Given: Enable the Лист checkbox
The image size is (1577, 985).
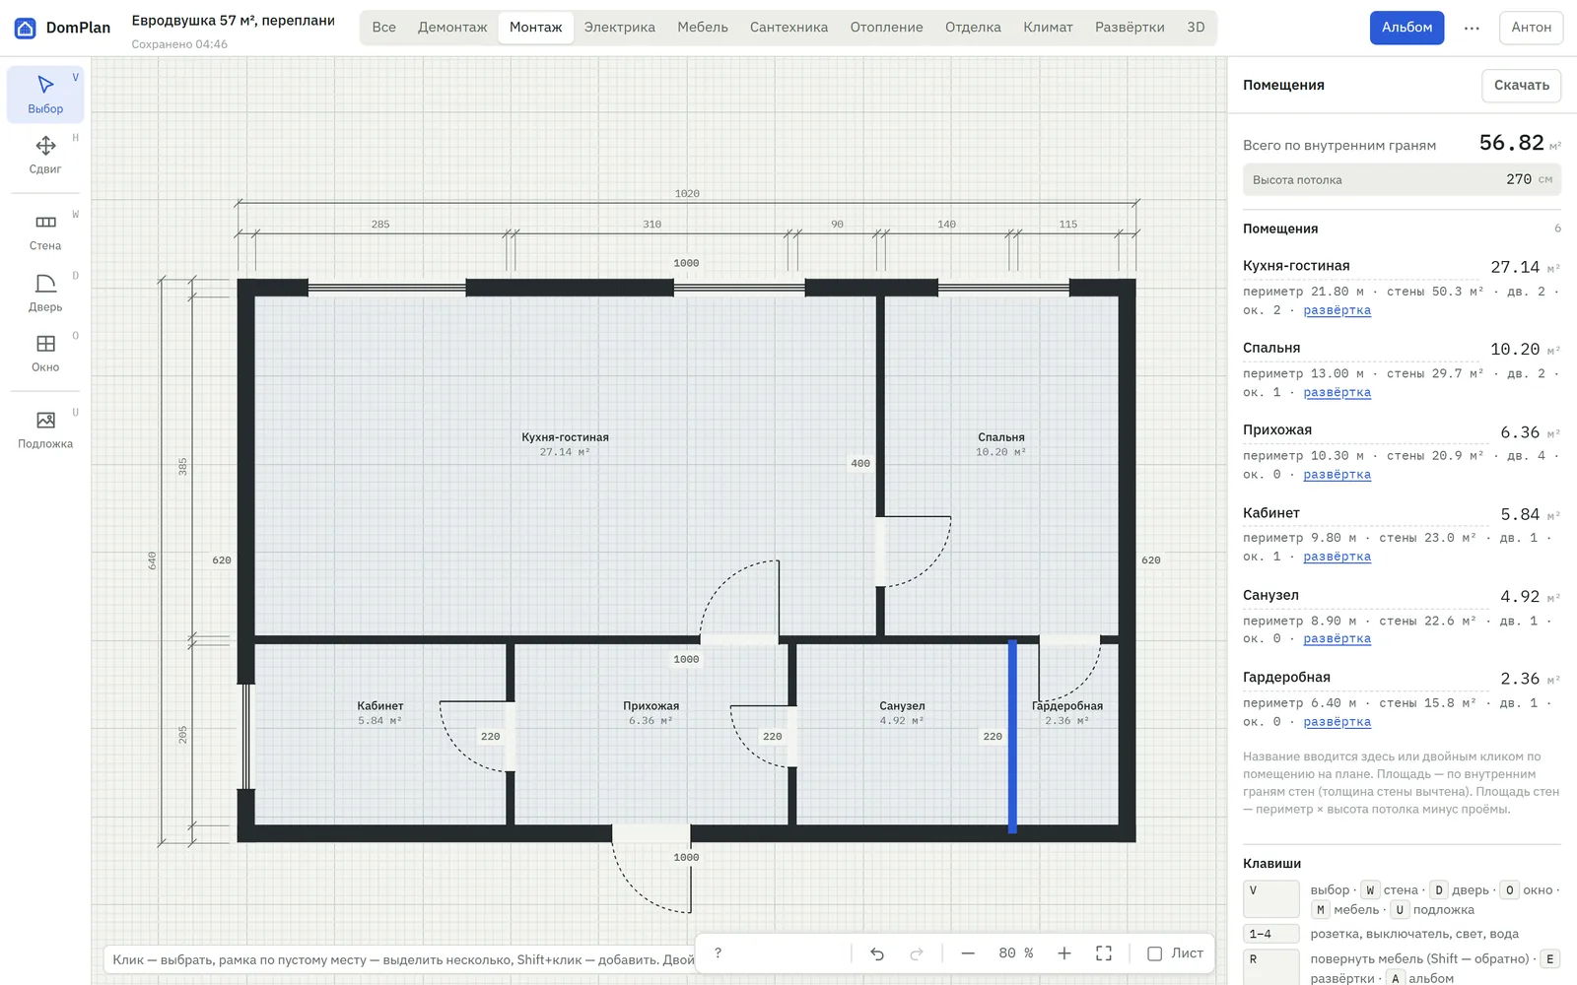Looking at the screenshot, I should click(x=1154, y=953).
